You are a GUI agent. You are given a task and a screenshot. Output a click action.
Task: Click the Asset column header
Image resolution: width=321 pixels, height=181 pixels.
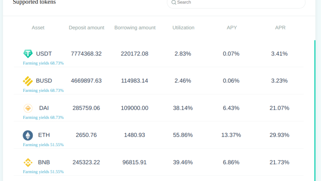(38, 28)
